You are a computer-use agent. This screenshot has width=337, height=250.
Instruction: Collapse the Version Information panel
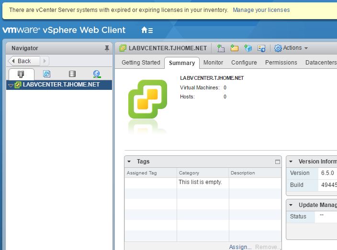coord(291,162)
